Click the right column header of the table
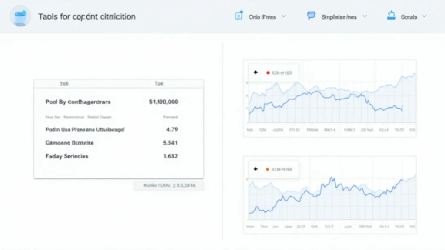The image size is (445, 250). point(158,83)
